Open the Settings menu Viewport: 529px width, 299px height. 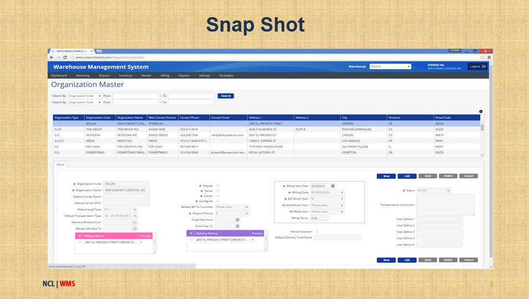tap(204, 75)
